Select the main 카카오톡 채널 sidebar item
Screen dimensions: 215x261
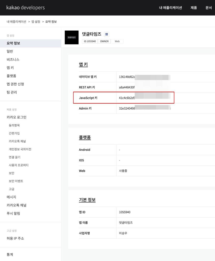tap(17, 205)
